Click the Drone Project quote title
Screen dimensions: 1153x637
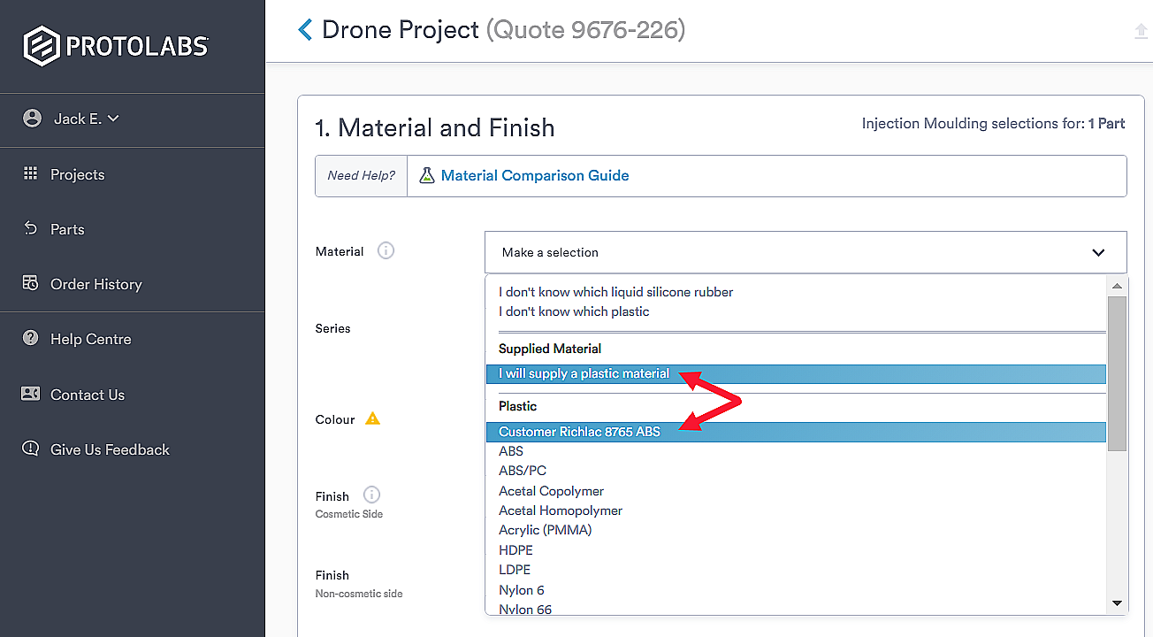[x=503, y=30]
